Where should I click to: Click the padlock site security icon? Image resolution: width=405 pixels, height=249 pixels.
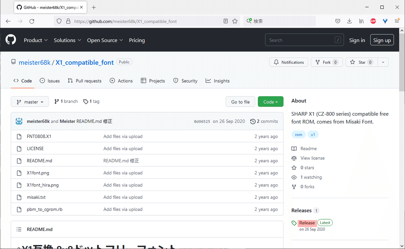68,21
